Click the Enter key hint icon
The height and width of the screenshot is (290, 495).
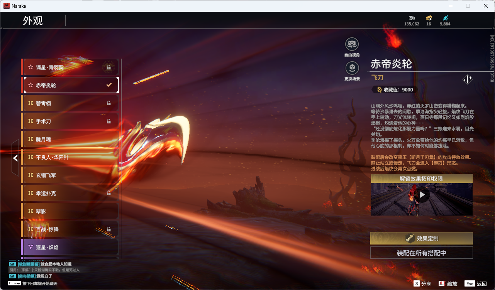click(x=14, y=283)
